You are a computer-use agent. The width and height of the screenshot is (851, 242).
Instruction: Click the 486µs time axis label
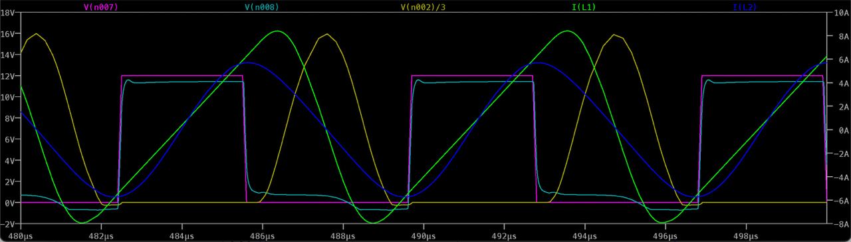[x=262, y=235]
